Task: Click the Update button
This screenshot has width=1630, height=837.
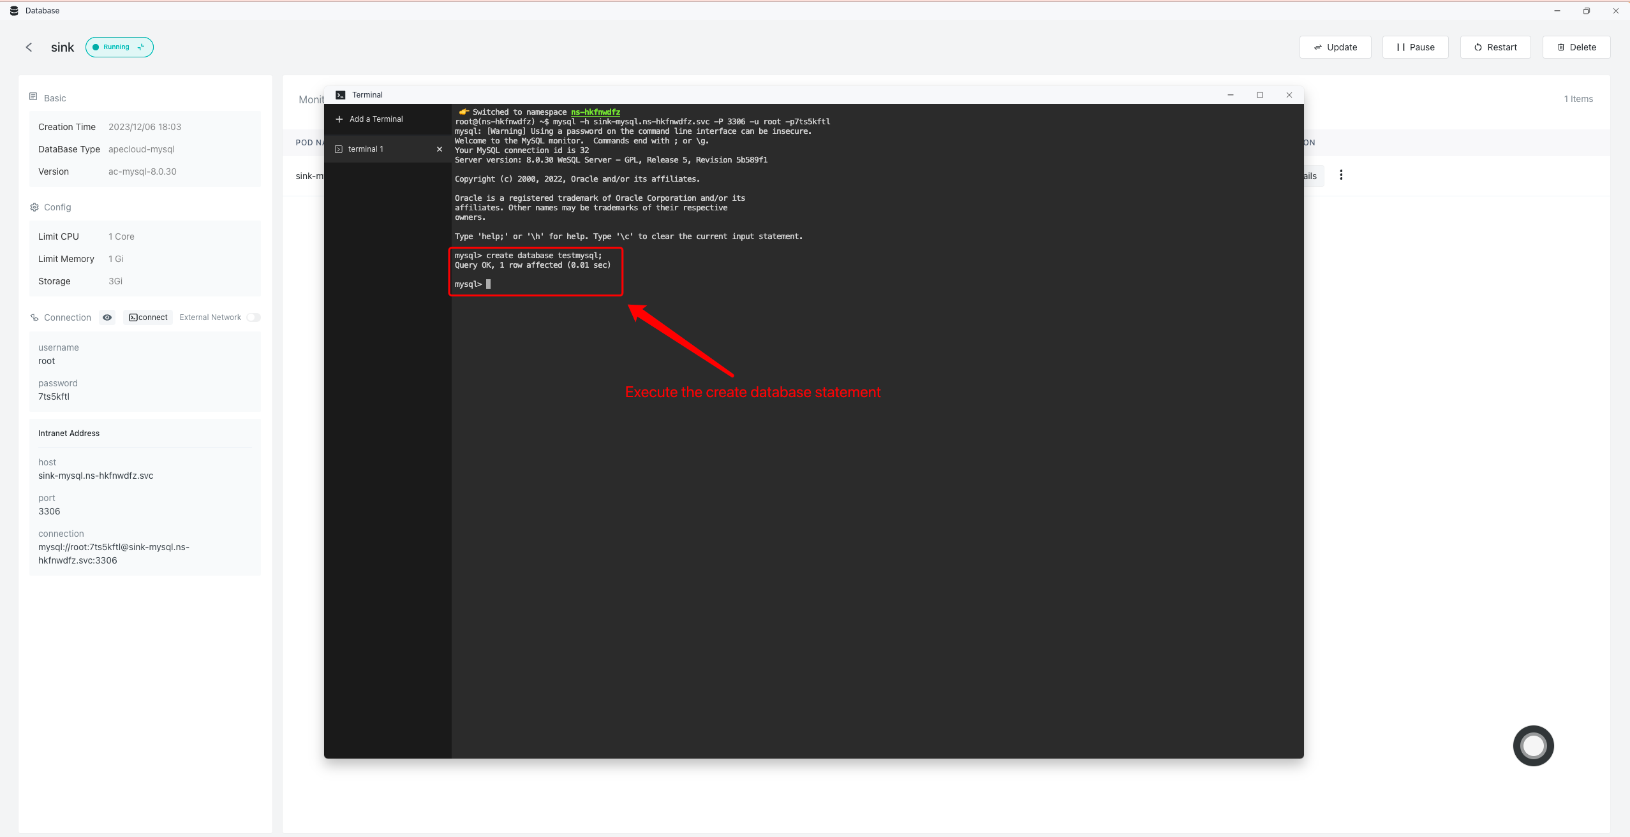Action: [1335, 47]
